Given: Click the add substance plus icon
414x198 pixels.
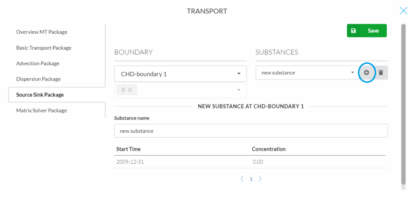Looking at the screenshot, I should [x=366, y=73].
